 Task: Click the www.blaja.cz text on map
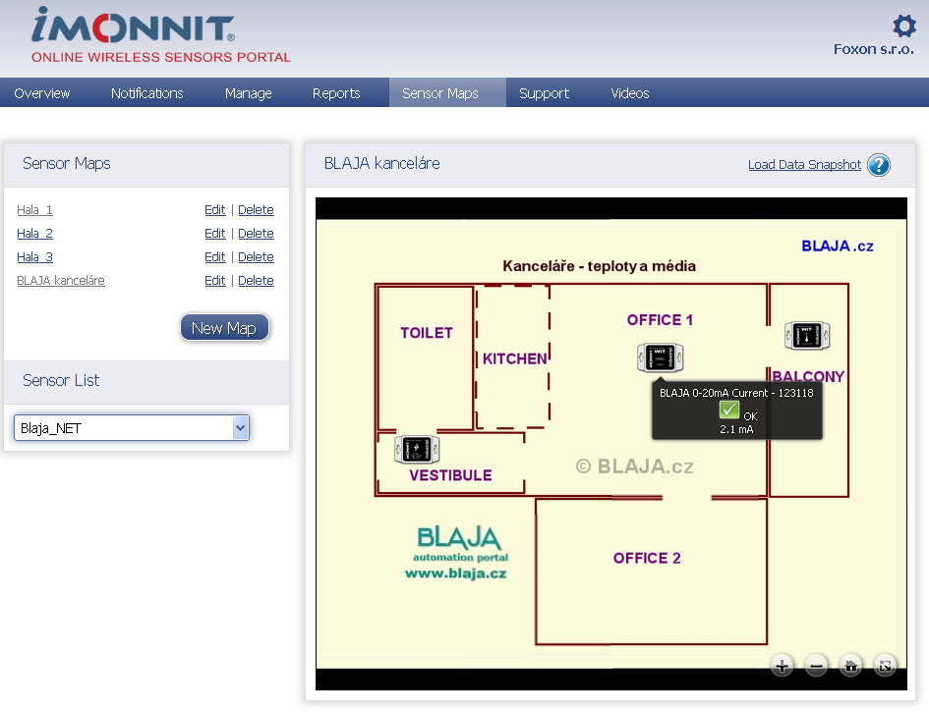(455, 573)
